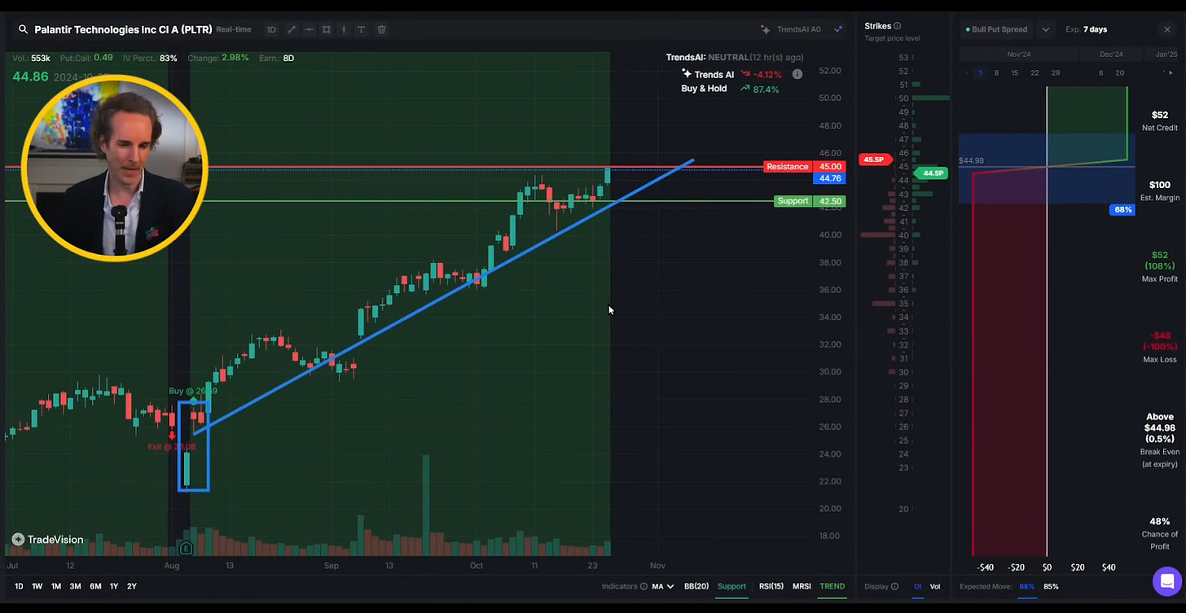Choose the Nov 8 expiration date
1186x613 pixels.
coord(996,72)
